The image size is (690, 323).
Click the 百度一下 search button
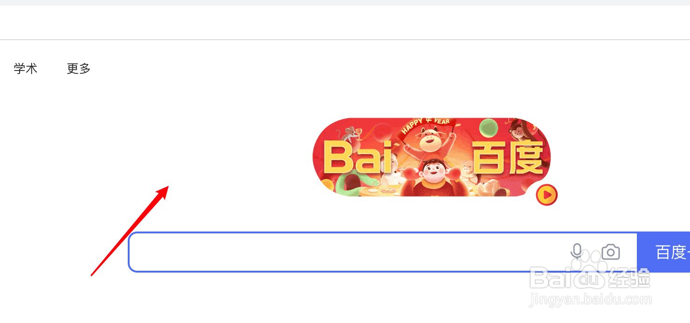[663, 252]
